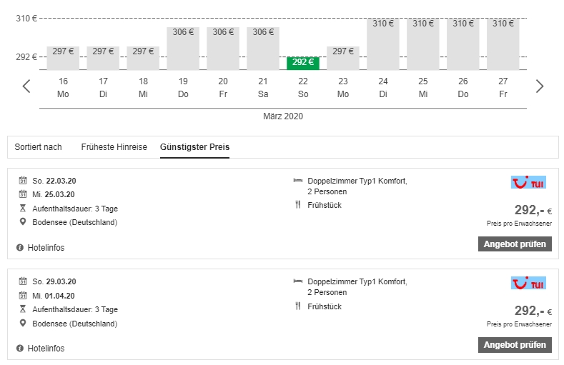The image size is (564, 365).
Task: Go to previous dates with left arrow
Action: coord(26,86)
